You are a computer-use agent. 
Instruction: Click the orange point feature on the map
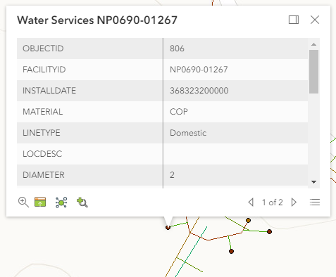(248, 220)
